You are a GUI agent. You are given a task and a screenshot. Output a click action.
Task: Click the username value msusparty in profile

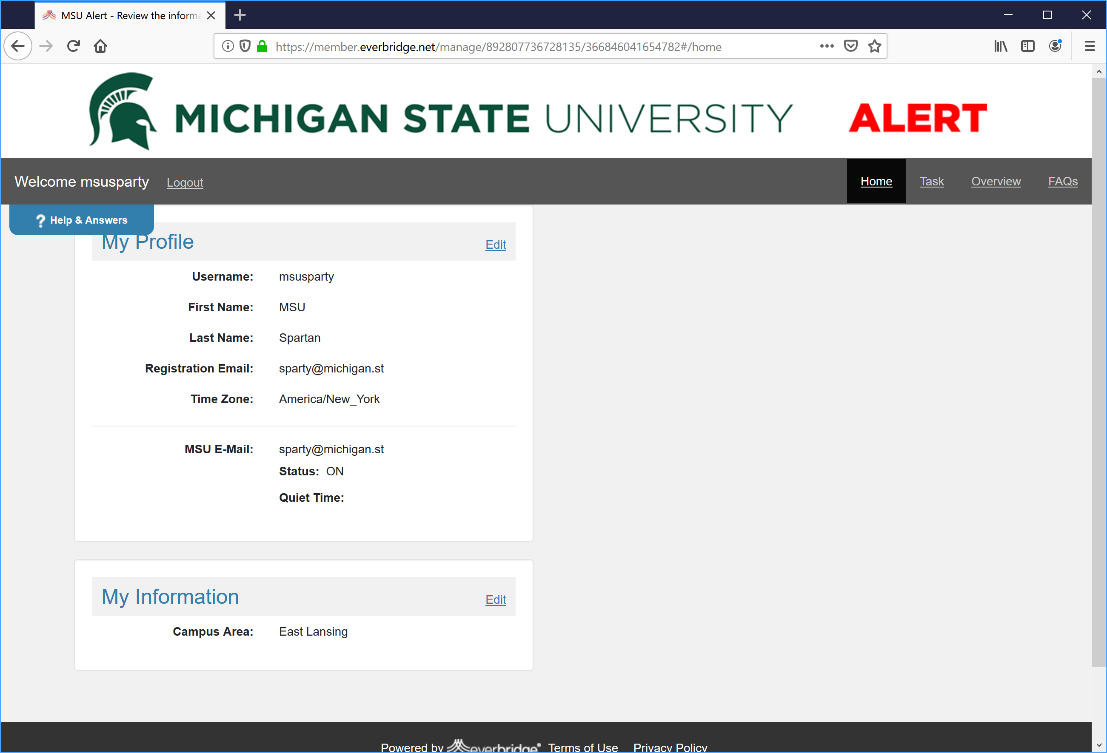coord(306,276)
